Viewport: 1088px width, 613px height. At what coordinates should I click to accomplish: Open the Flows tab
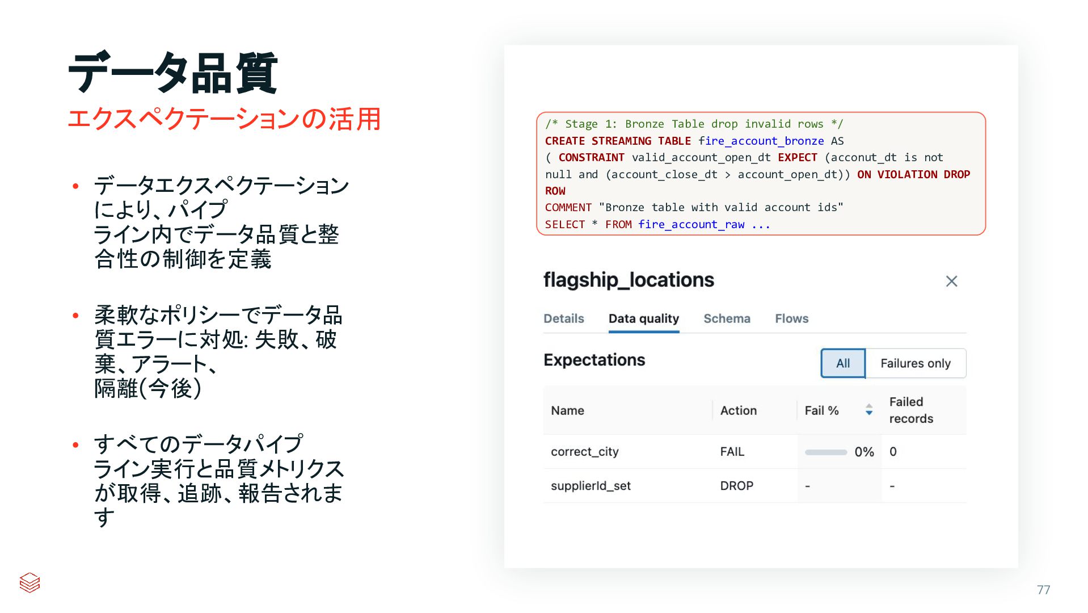pyautogui.click(x=791, y=318)
